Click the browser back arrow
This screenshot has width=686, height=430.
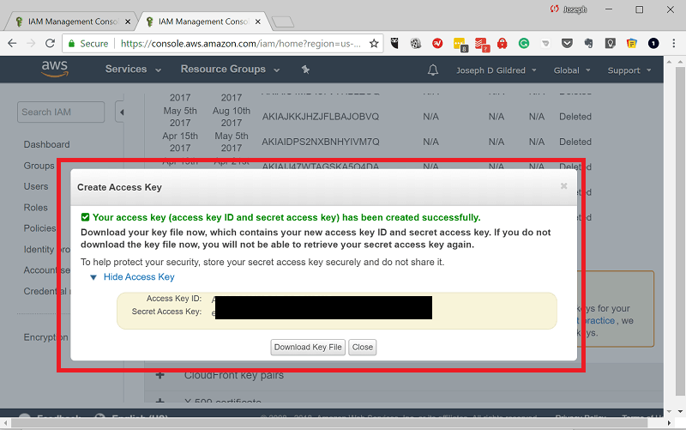click(x=12, y=44)
